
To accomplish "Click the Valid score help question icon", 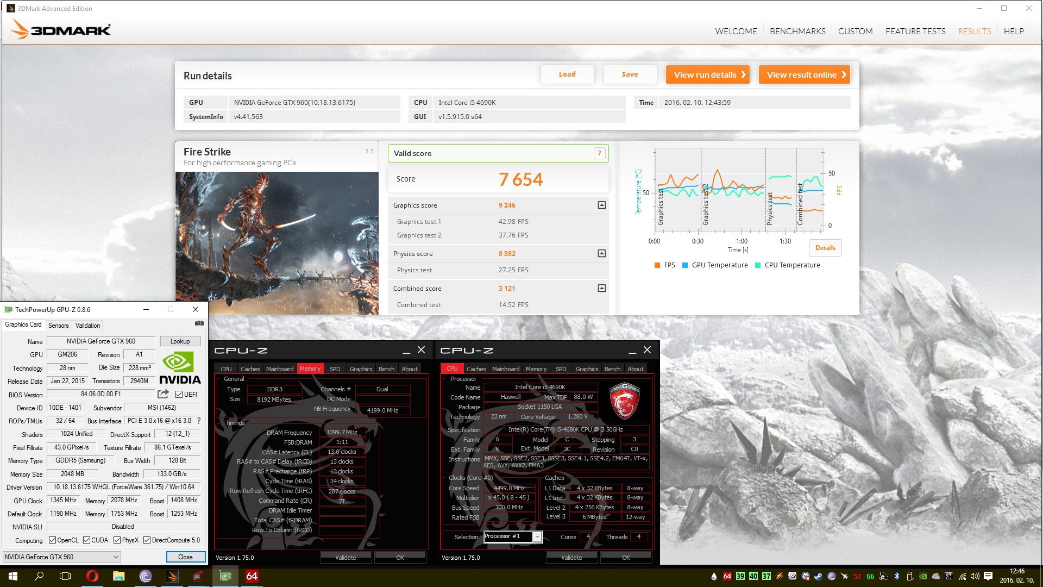I will pyautogui.click(x=599, y=153).
